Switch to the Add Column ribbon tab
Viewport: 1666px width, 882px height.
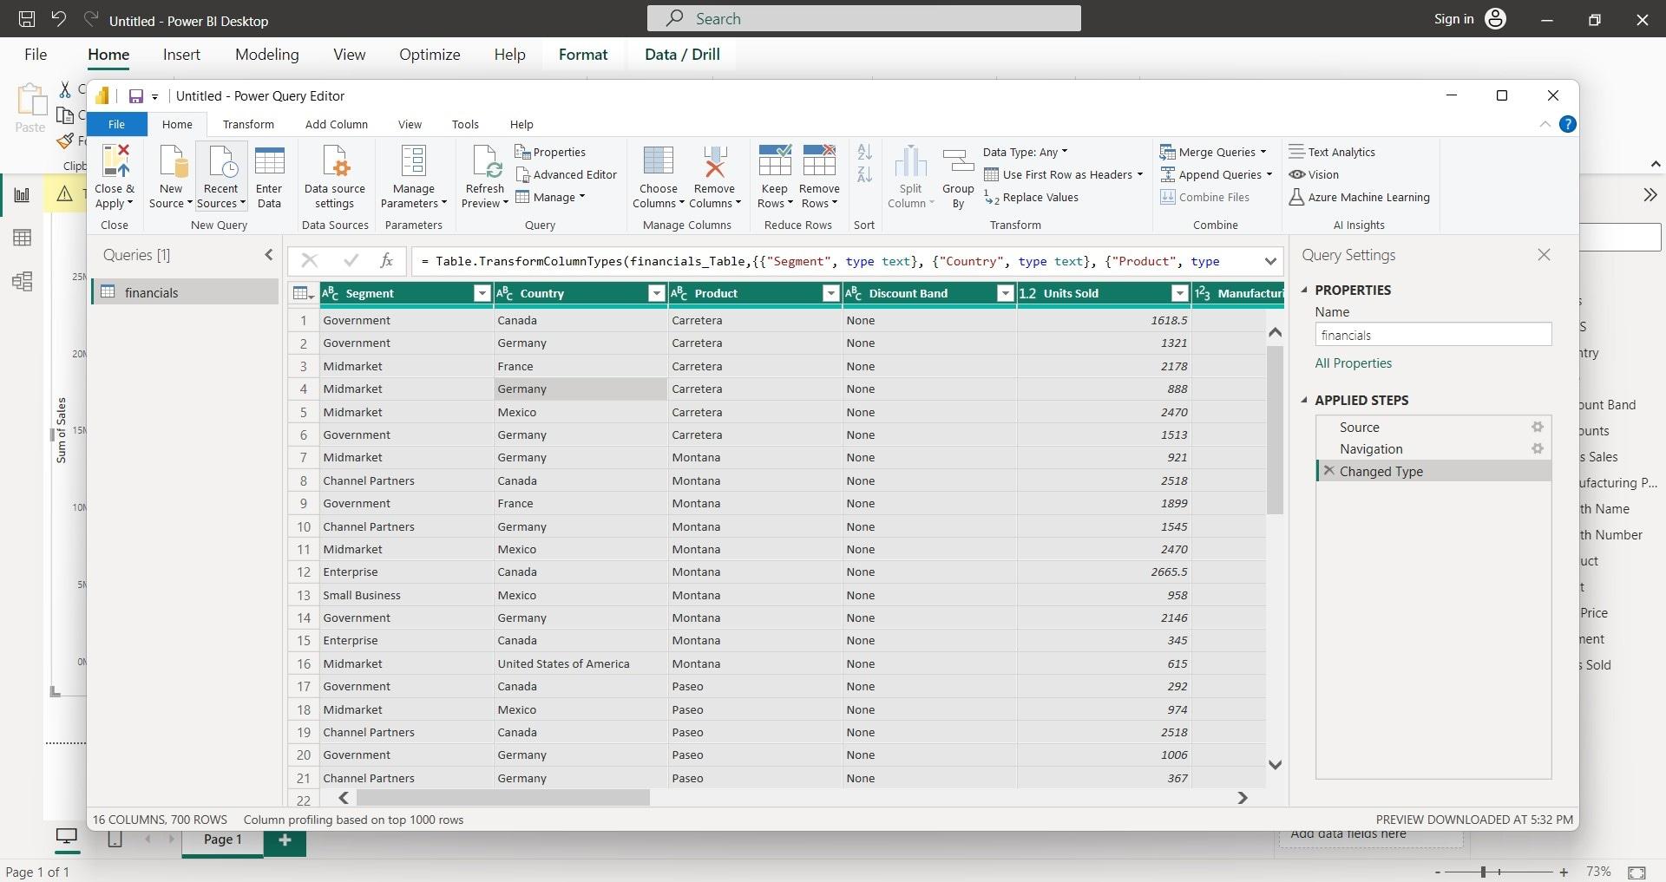336,124
